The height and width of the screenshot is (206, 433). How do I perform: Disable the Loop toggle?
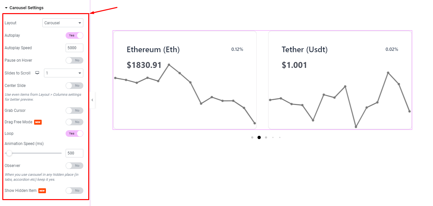tap(74, 134)
